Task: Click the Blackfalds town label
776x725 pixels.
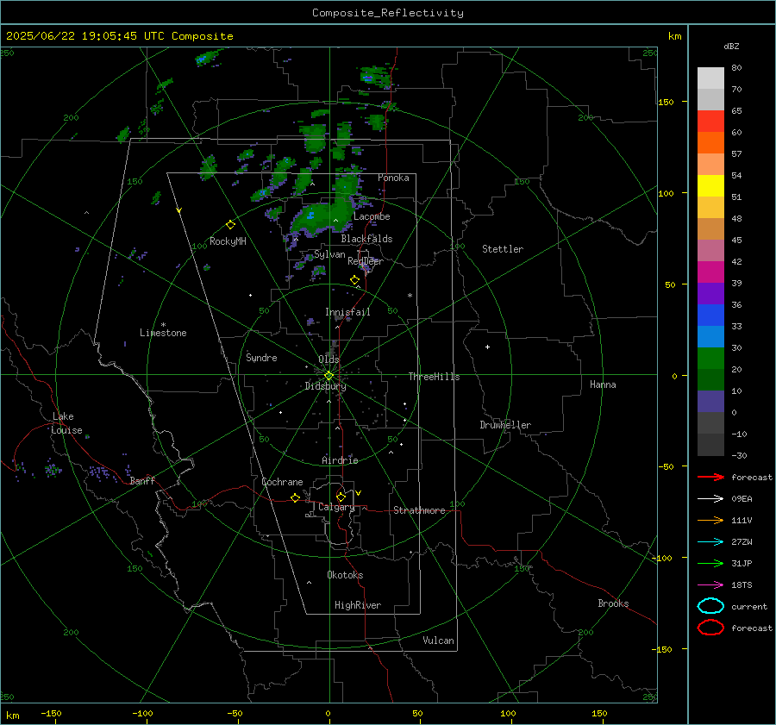Action: point(366,239)
